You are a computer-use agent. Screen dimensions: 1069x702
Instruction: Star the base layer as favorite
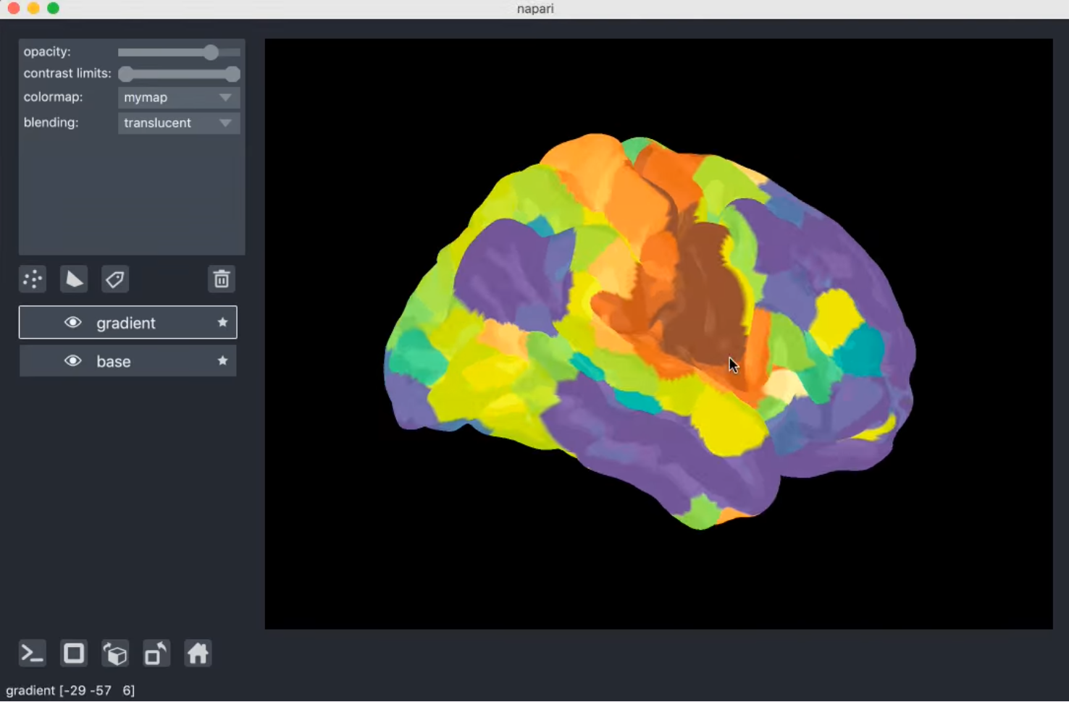[222, 360]
